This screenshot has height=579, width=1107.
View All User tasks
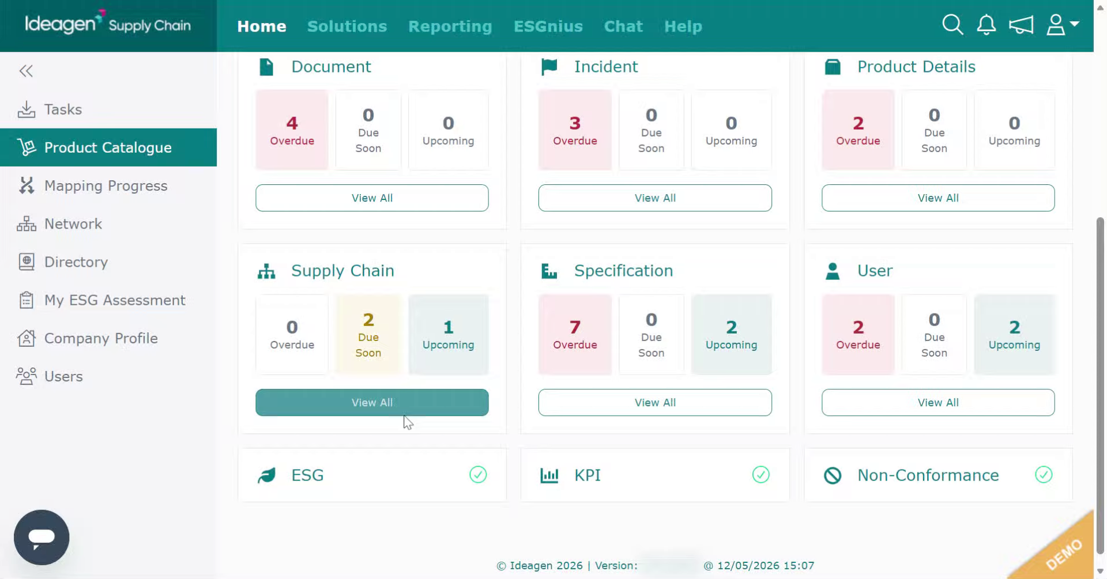pyautogui.click(x=938, y=402)
